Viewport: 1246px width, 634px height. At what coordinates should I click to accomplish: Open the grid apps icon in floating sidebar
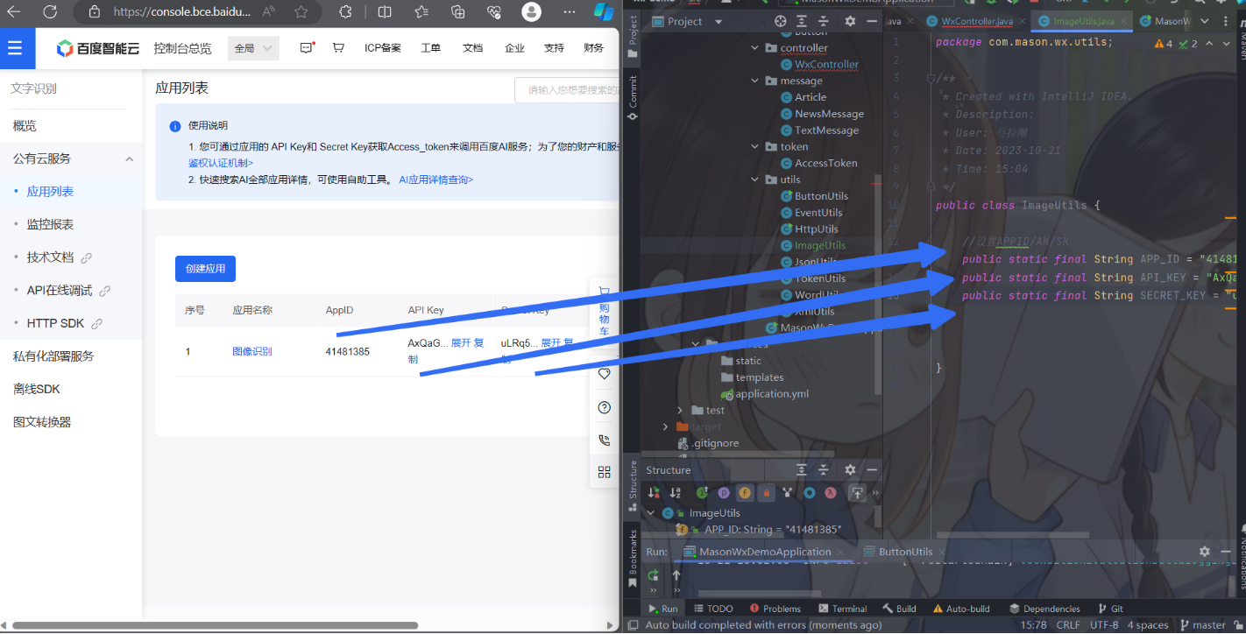click(x=604, y=473)
